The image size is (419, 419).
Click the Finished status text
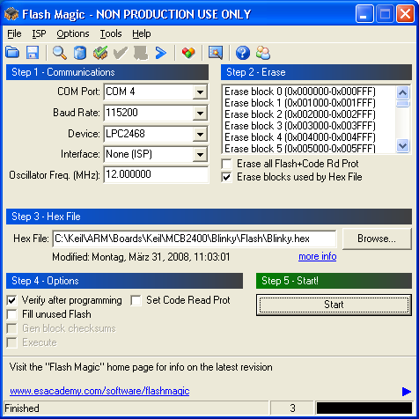pos(22,408)
